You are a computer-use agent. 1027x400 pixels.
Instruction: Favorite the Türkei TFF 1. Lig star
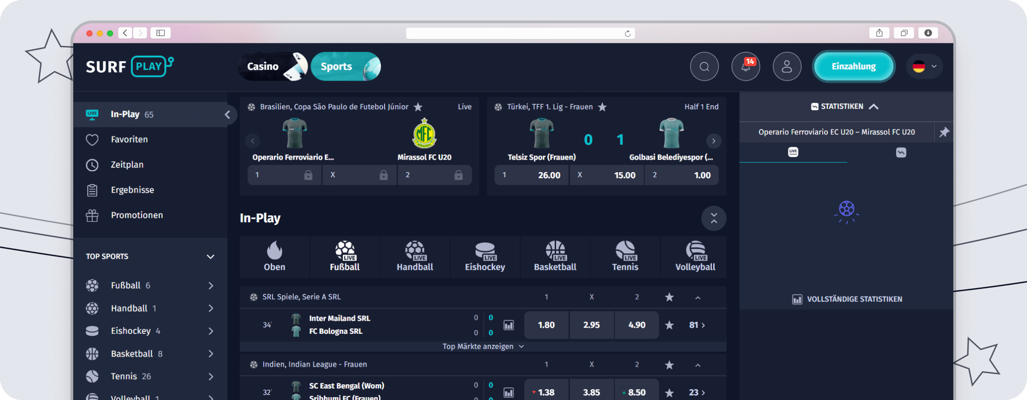click(x=602, y=107)
